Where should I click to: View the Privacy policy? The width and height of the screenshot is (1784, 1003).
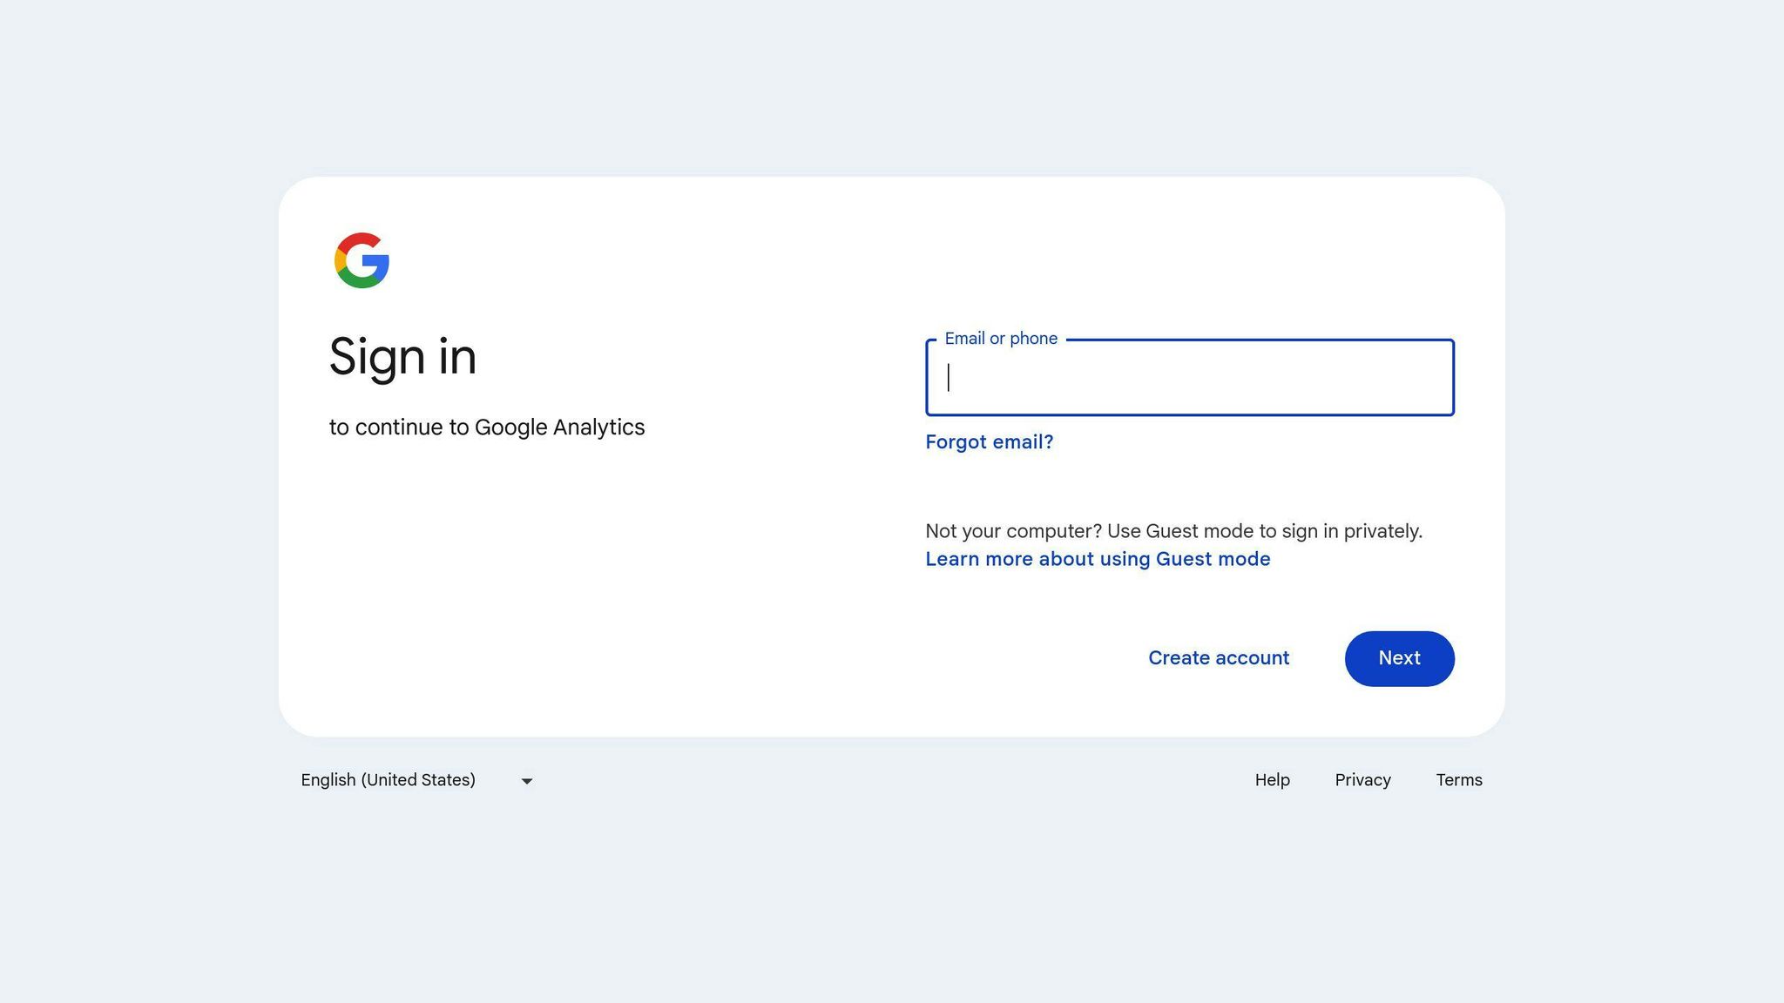(1362, 780)
